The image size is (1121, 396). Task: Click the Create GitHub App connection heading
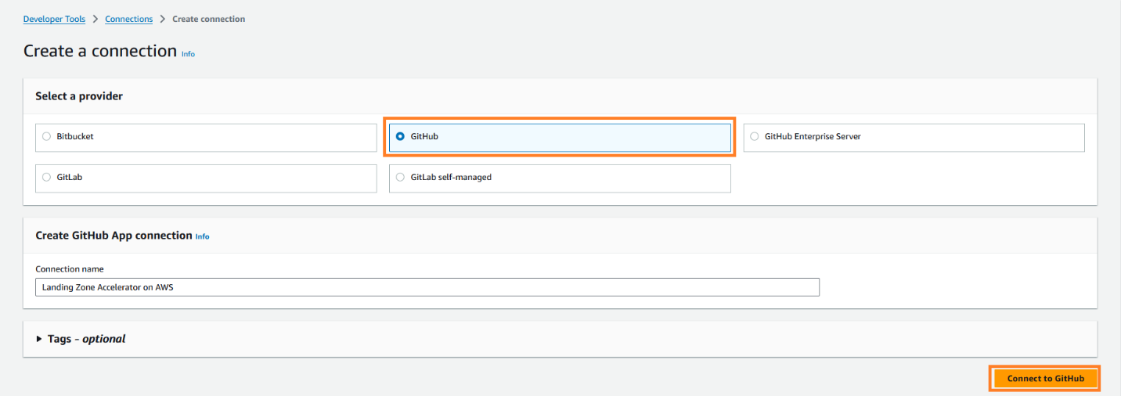(114, 236)
